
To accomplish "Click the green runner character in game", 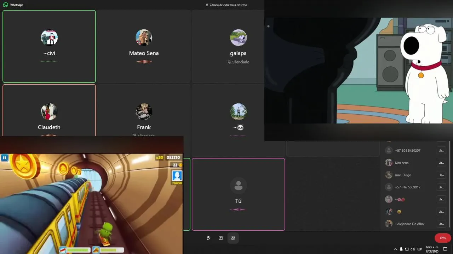I will 106,233.
